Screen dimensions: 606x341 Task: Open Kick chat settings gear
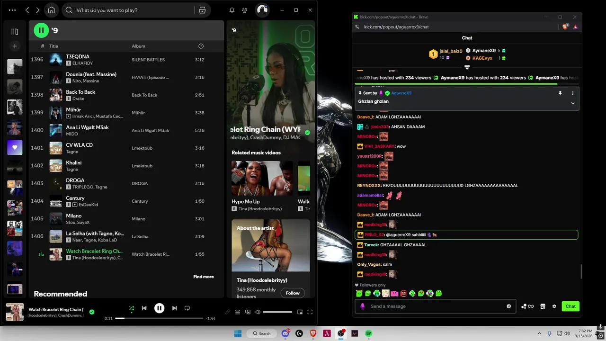(x=554, y=306)
